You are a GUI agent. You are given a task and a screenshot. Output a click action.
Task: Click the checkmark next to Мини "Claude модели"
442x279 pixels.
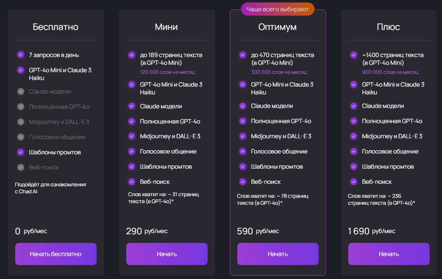[132, 106]
